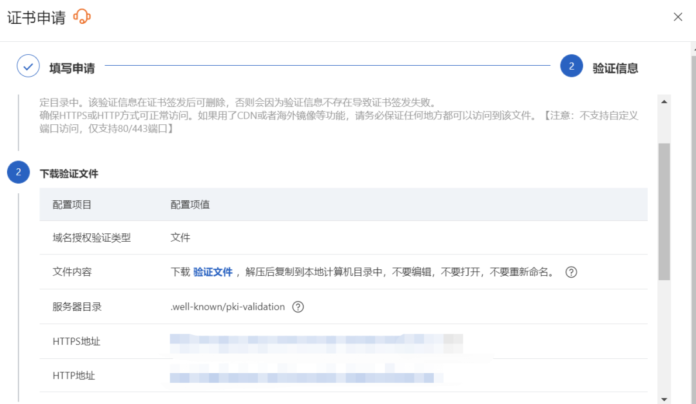Viewport: 696px width, 404px height.
Task: Select the 验证信息 step label
Action: [615, 68]
